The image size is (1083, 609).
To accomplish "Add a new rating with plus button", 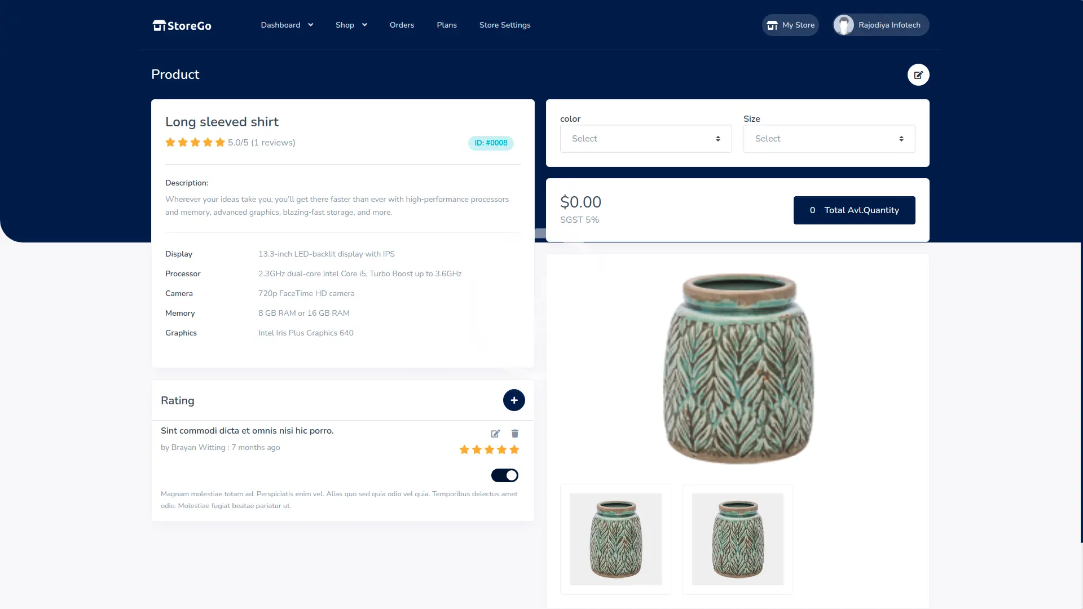I will coord(513,400).
